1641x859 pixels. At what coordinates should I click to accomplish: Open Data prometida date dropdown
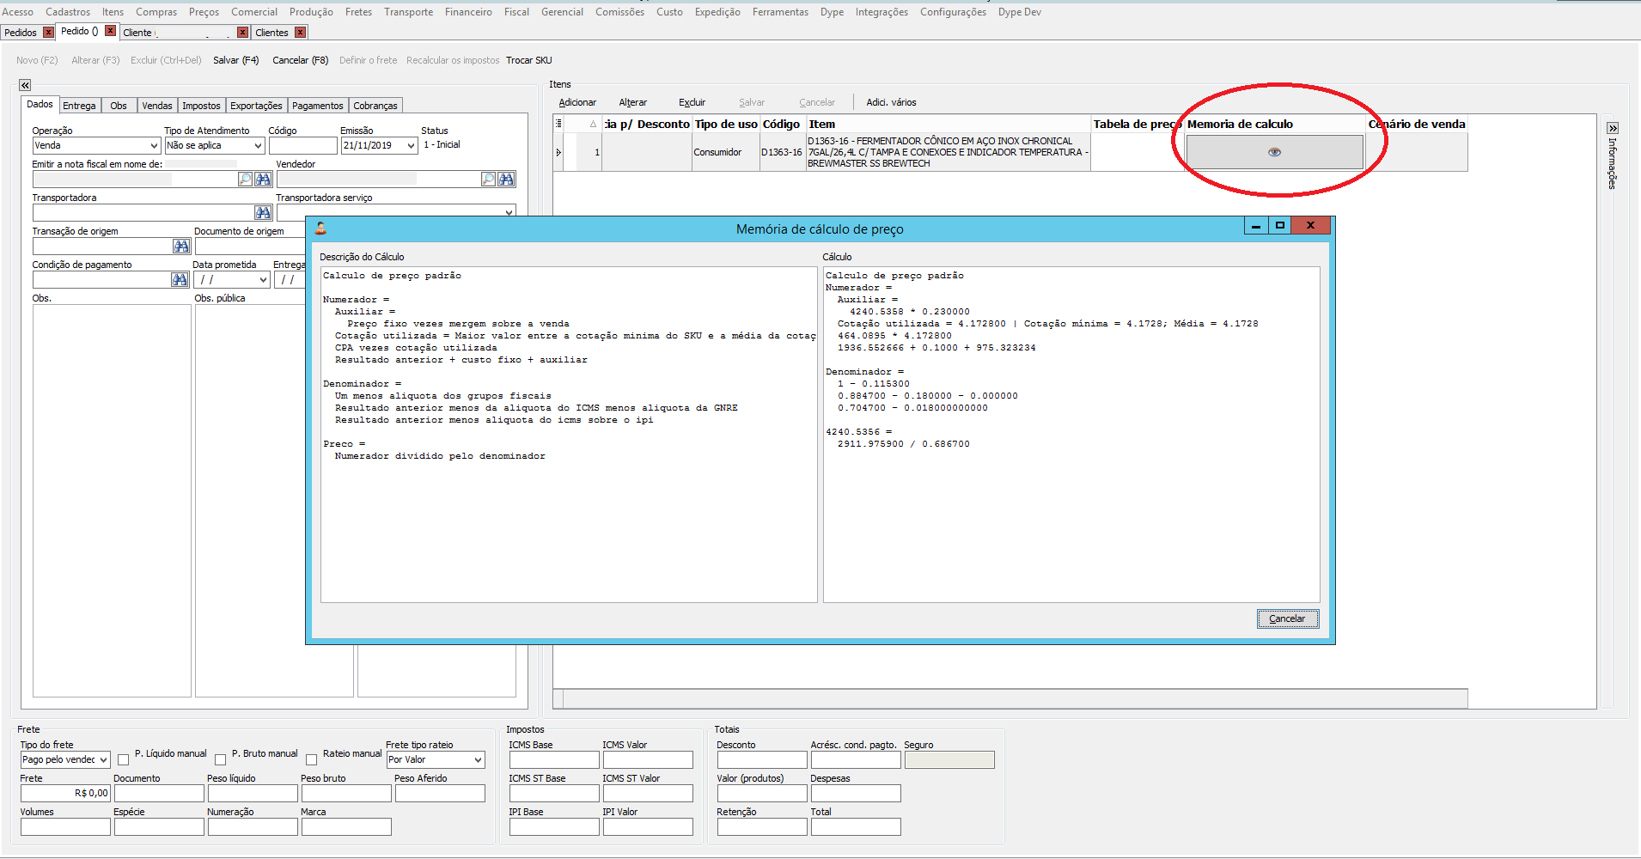point(263,280)
